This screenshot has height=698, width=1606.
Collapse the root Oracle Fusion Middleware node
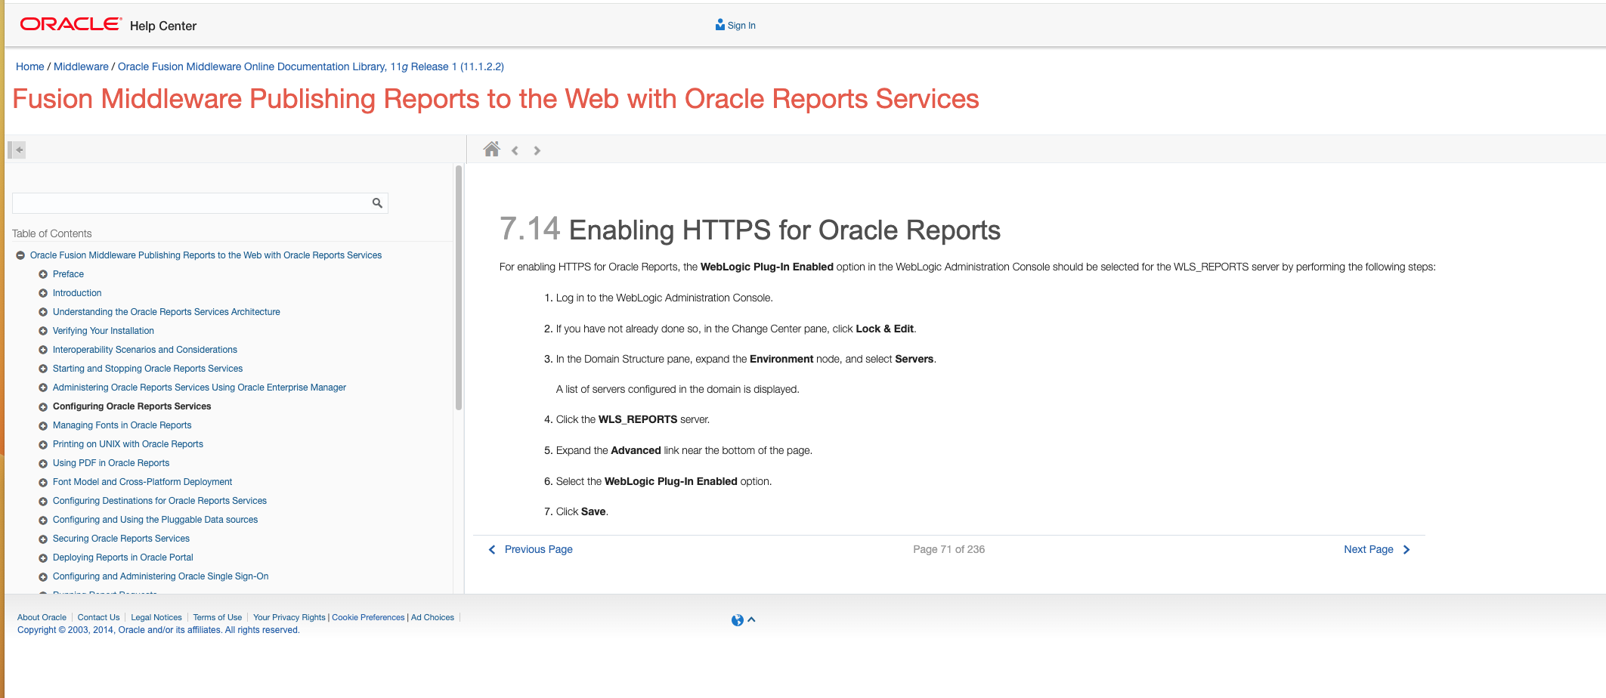click(20, 255)
